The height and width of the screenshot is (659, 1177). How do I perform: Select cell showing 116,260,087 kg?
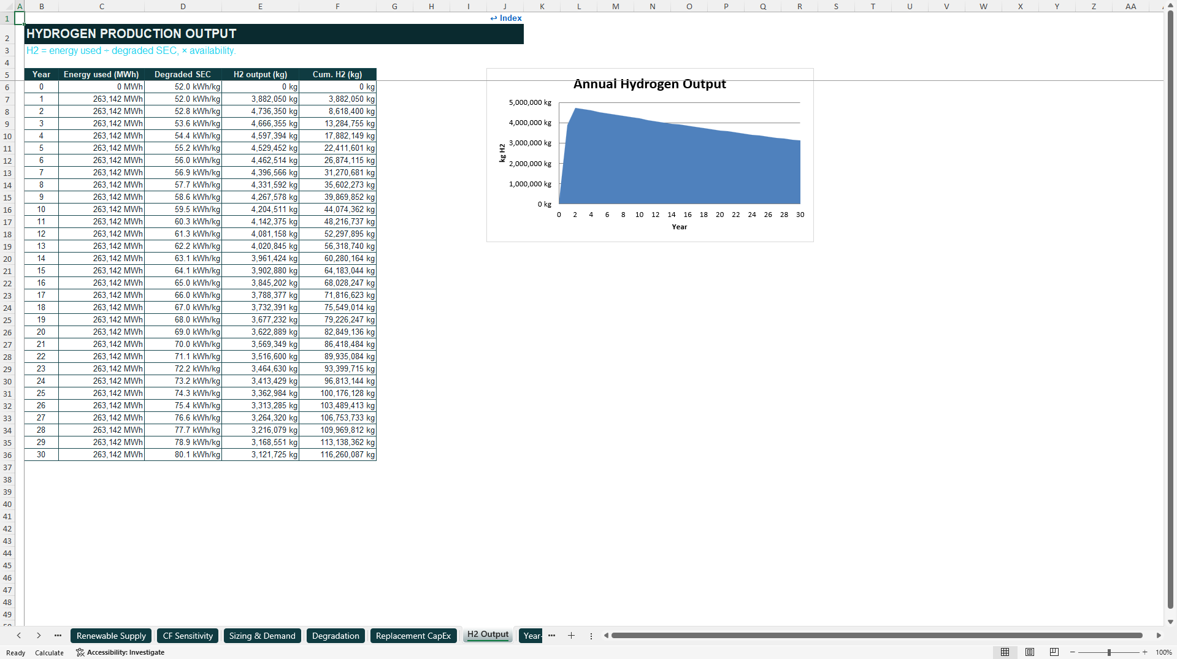(x=337, y=454)
